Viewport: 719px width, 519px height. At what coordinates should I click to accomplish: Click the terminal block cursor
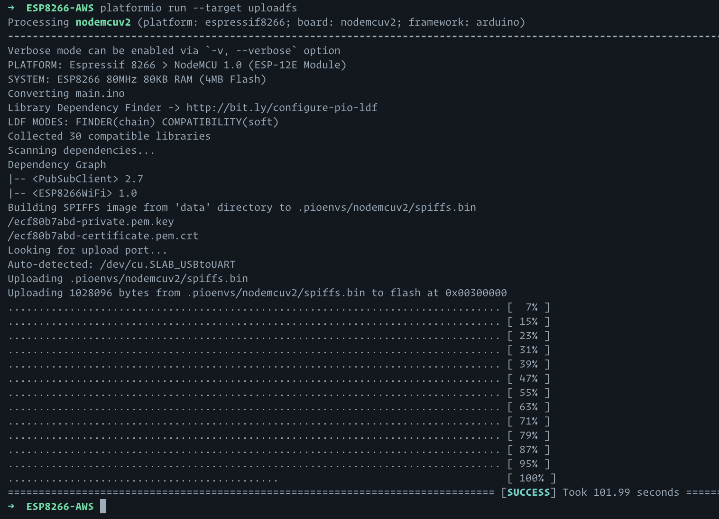(103, 507)
